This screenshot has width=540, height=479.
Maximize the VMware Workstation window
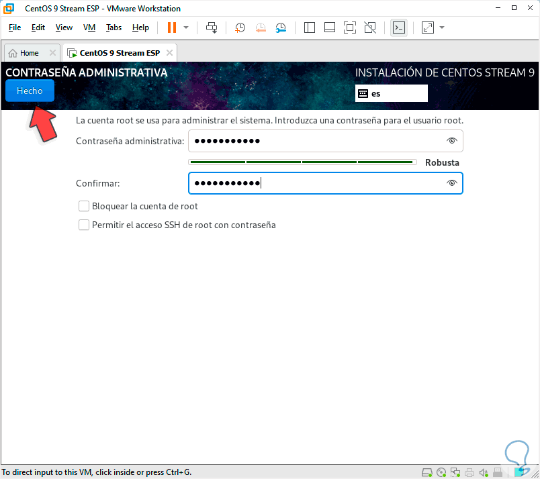pos(514,8)
